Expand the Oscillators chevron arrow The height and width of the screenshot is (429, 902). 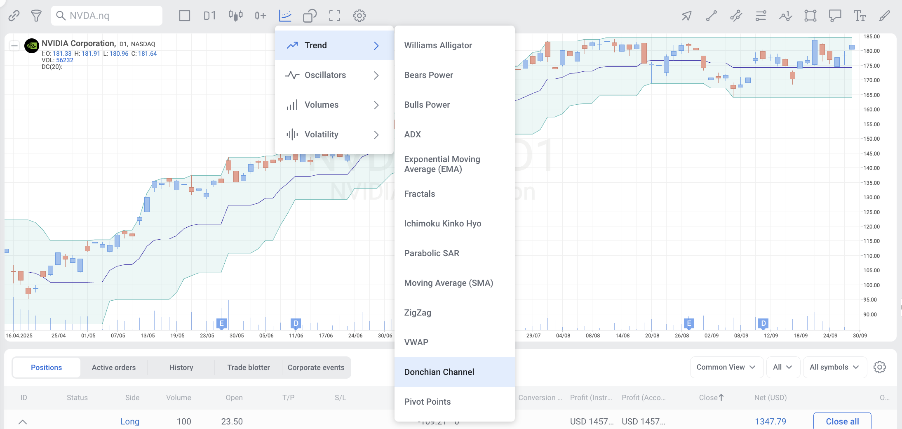point(376,75)
